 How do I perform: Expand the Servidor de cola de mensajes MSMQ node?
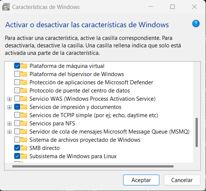[9, 132]
